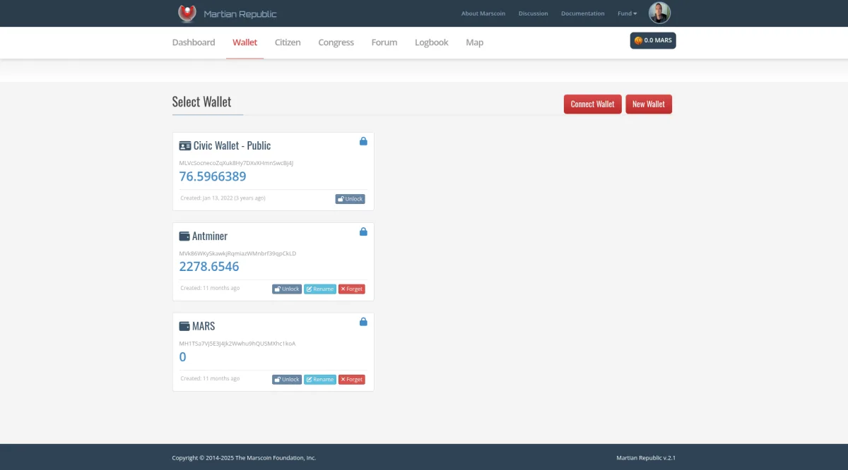Click the user profile avatar picture
Image resolution: width=848 pixels, height=470 pixels.
[x=659, y=13]
